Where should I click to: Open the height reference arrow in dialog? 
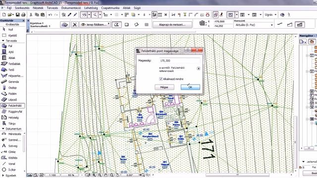pyautogui.click(x=199, y=68)
